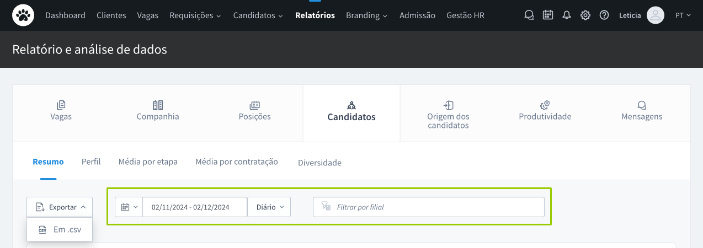Open the settings gear icon
The width and height of the screenshot is (703, 248).
pyautogui.click(x=585, y=15)
